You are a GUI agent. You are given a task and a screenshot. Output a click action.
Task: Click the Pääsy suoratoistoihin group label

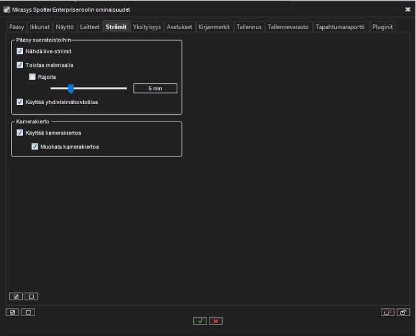click(x=44, y=40)
